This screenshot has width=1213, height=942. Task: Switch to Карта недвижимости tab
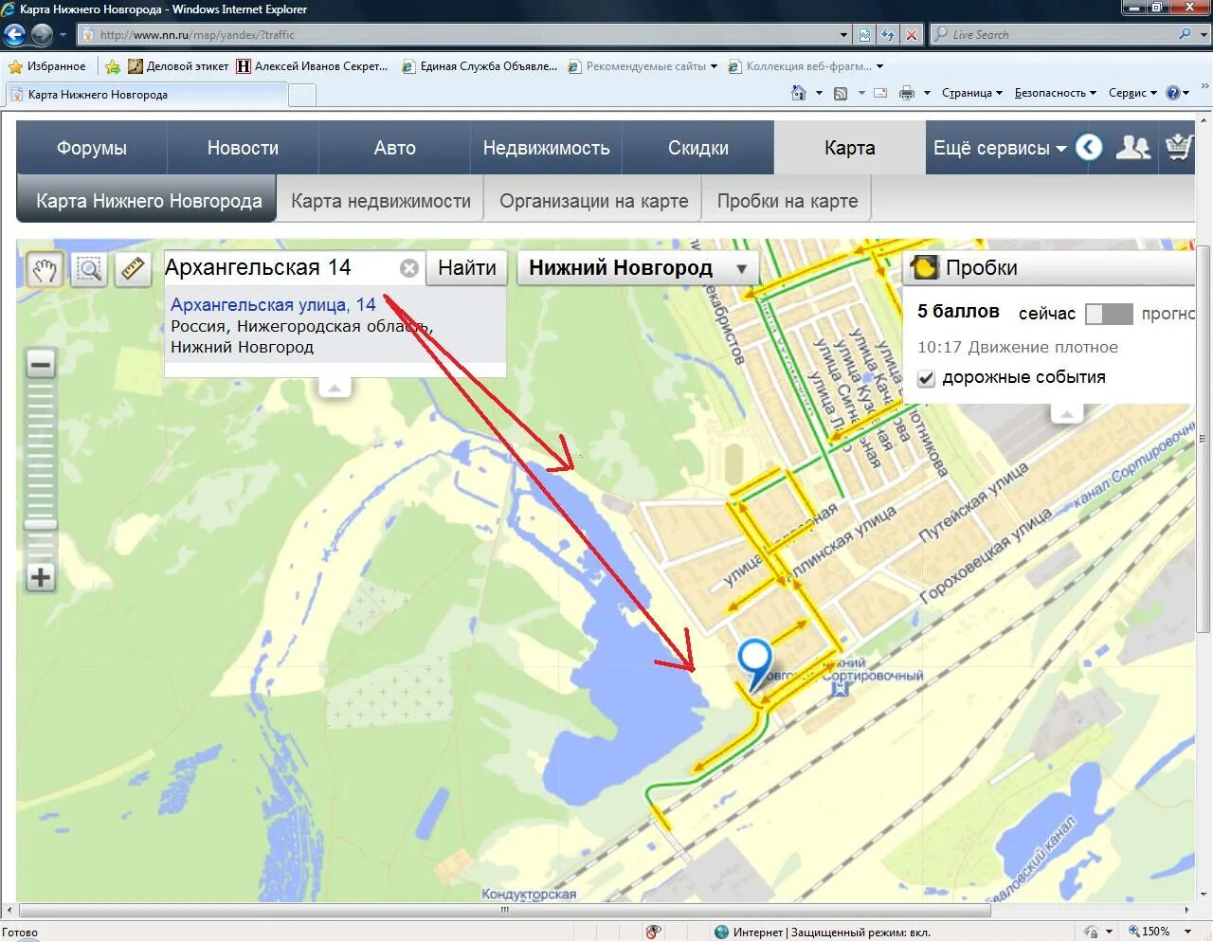click(x=381, y=201)
